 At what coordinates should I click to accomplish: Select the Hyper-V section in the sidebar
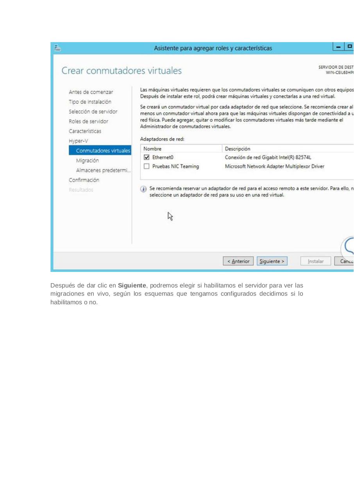pos(78,141)
